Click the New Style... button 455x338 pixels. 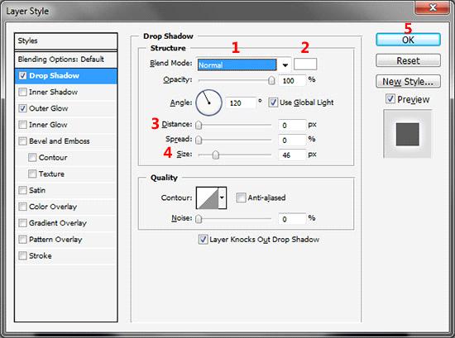[x=408, y=82]
